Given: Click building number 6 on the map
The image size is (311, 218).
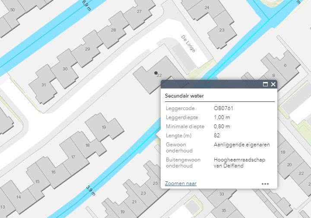Looking at the screenshot, I should click(285, 66).
